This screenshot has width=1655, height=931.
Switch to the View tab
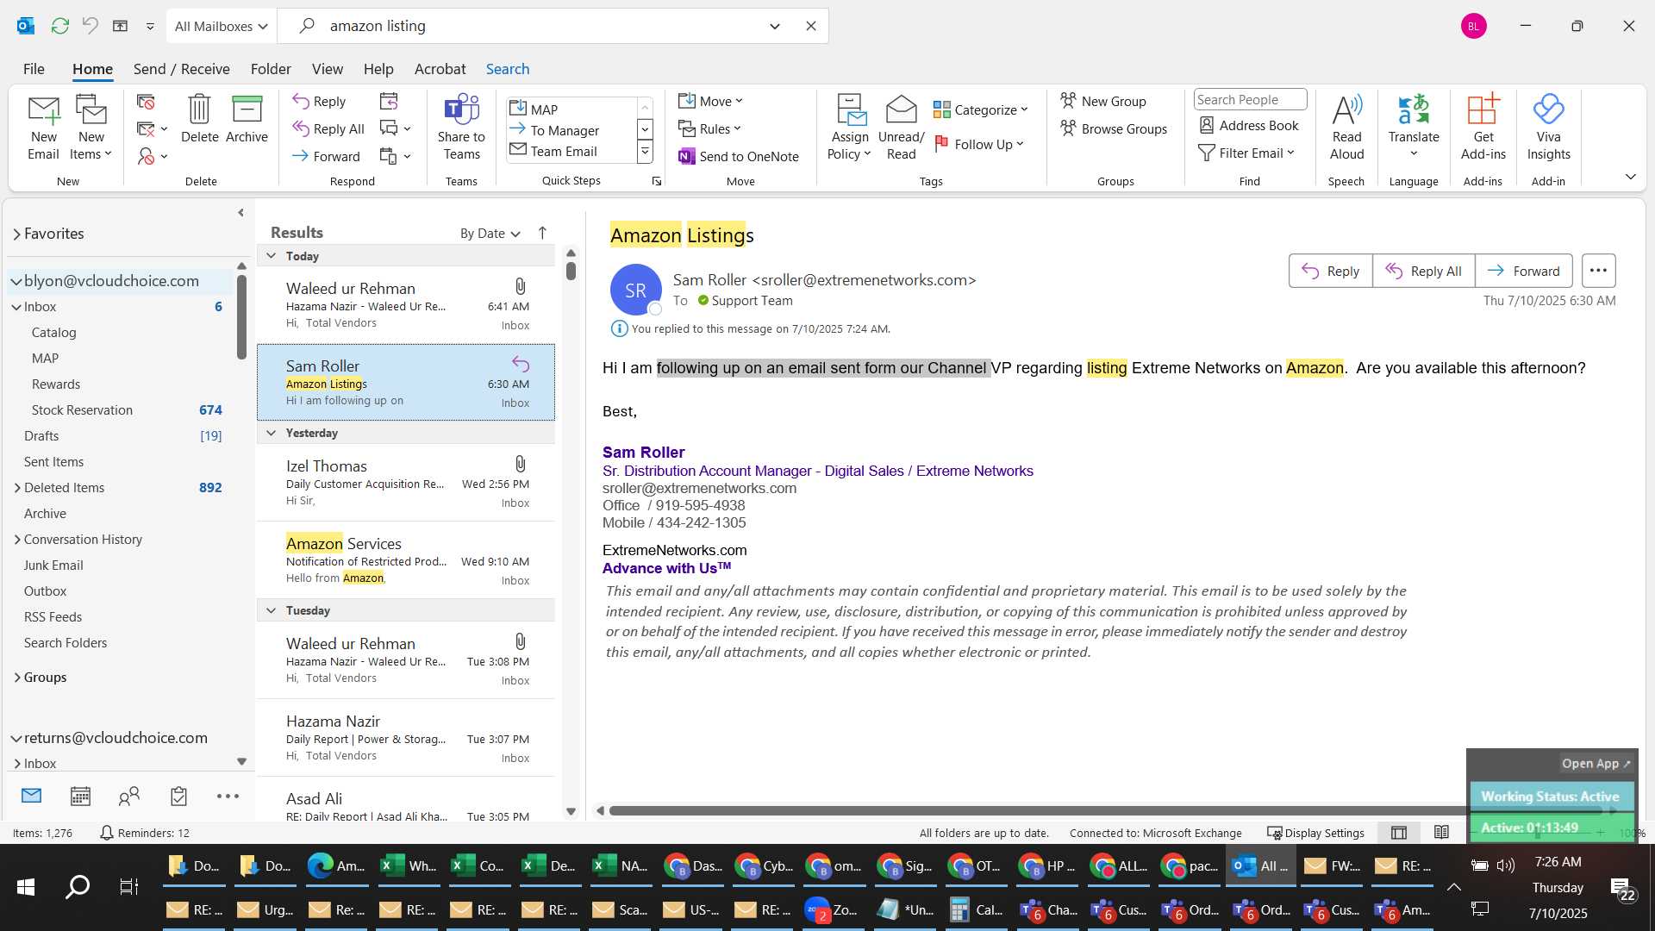pos(327,69)
